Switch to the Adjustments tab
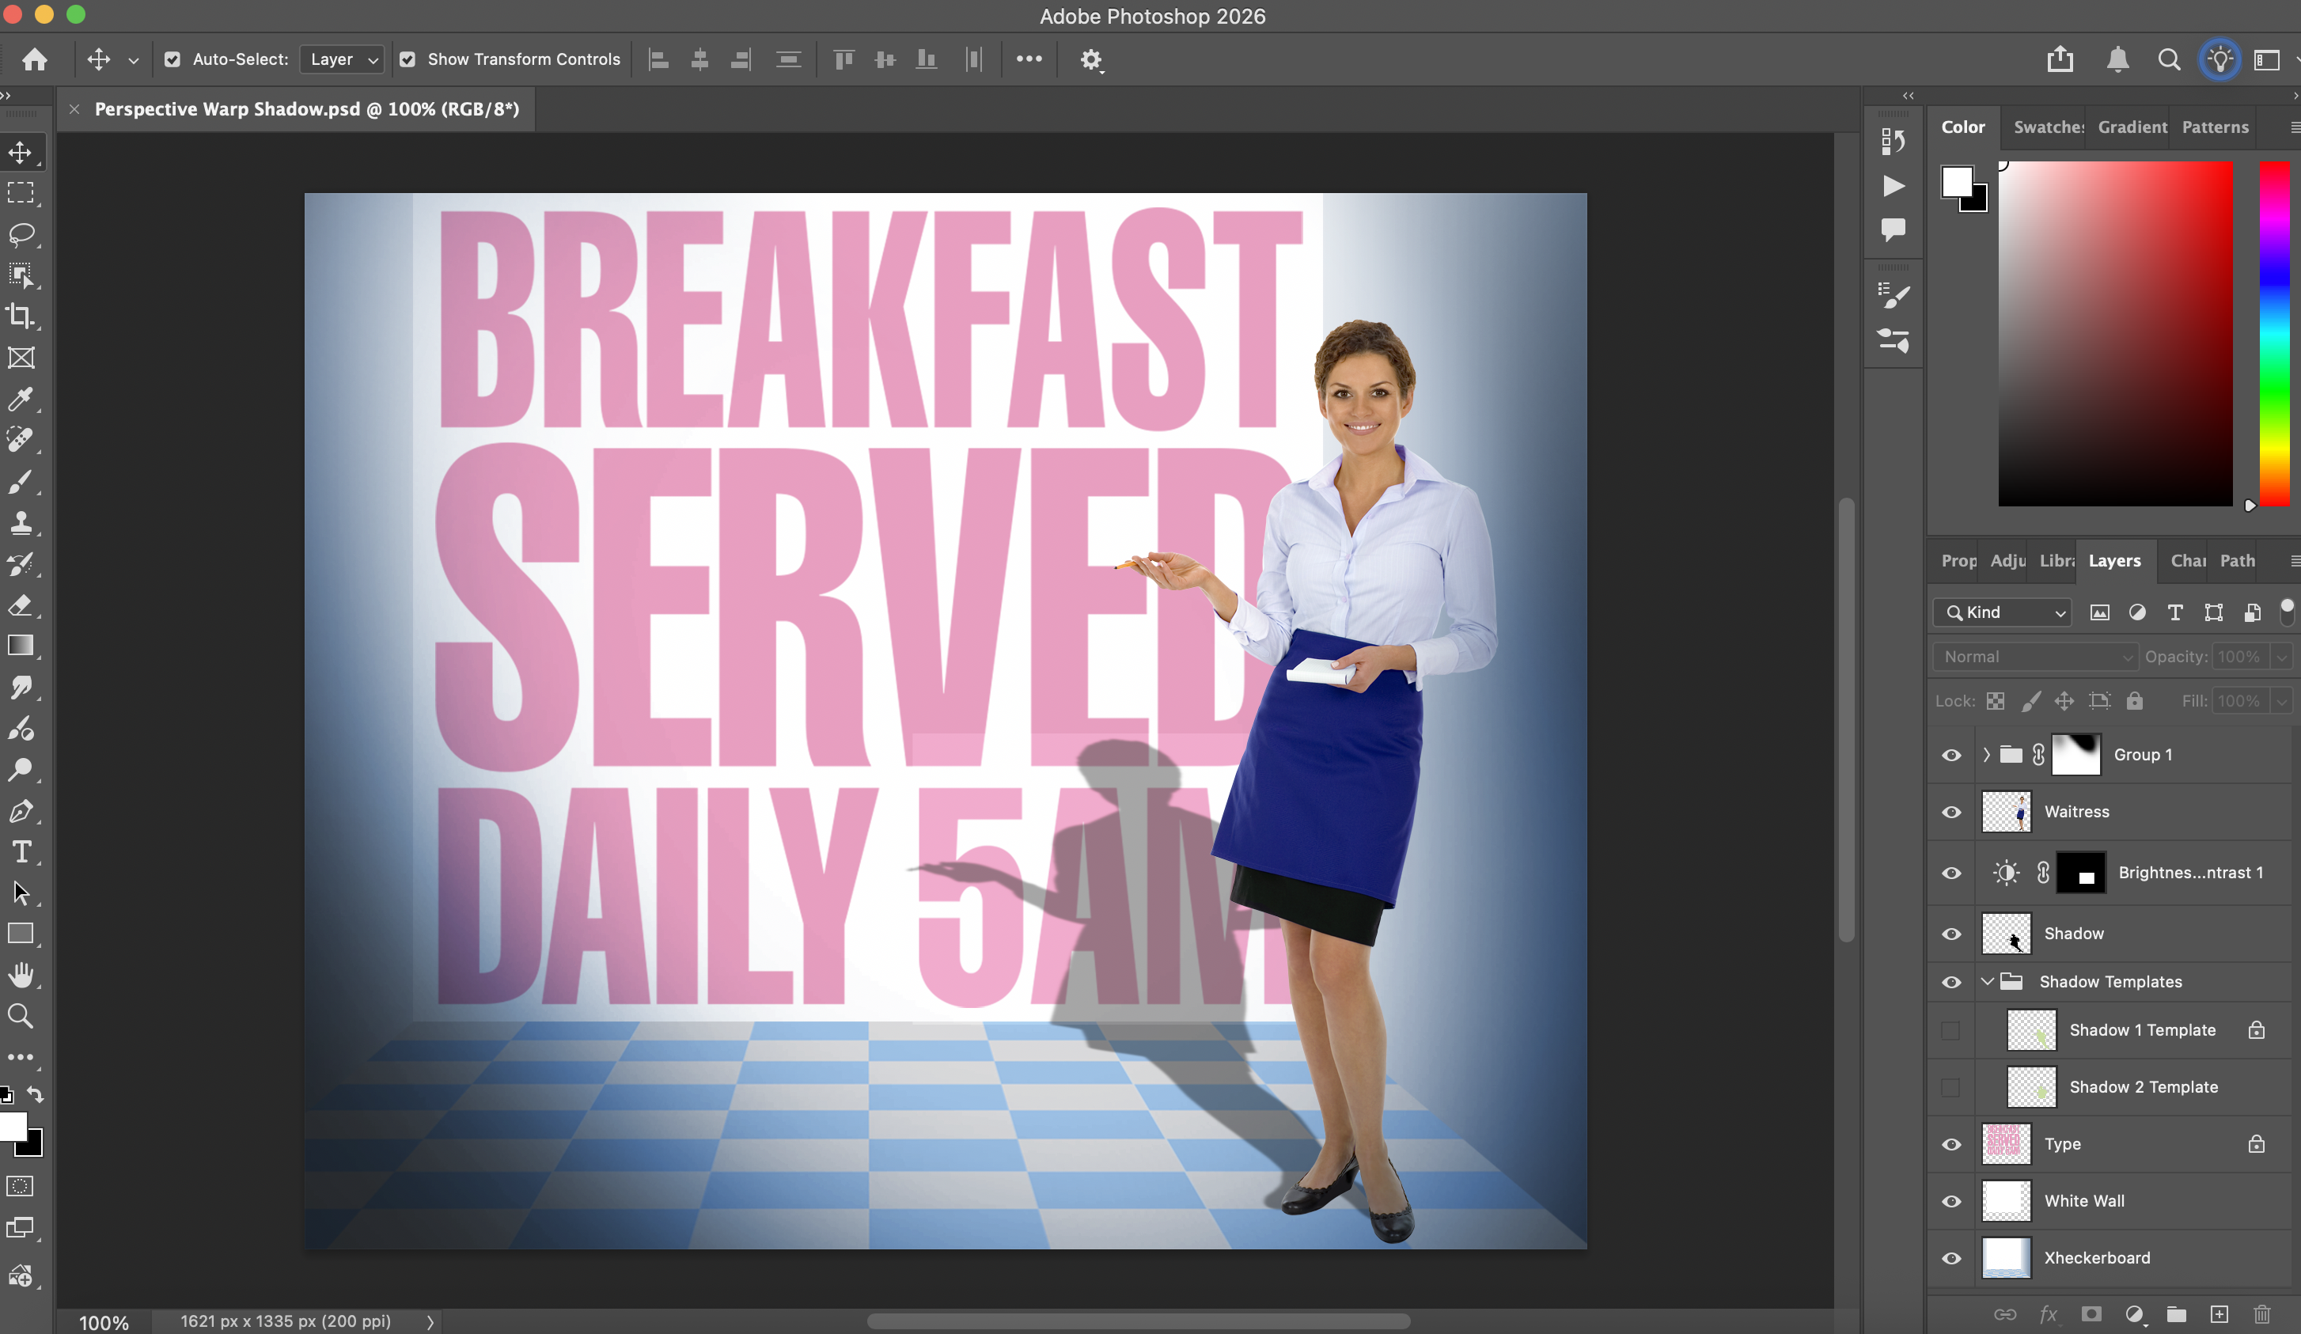2301x1334 pixels. pos(2008,561)
